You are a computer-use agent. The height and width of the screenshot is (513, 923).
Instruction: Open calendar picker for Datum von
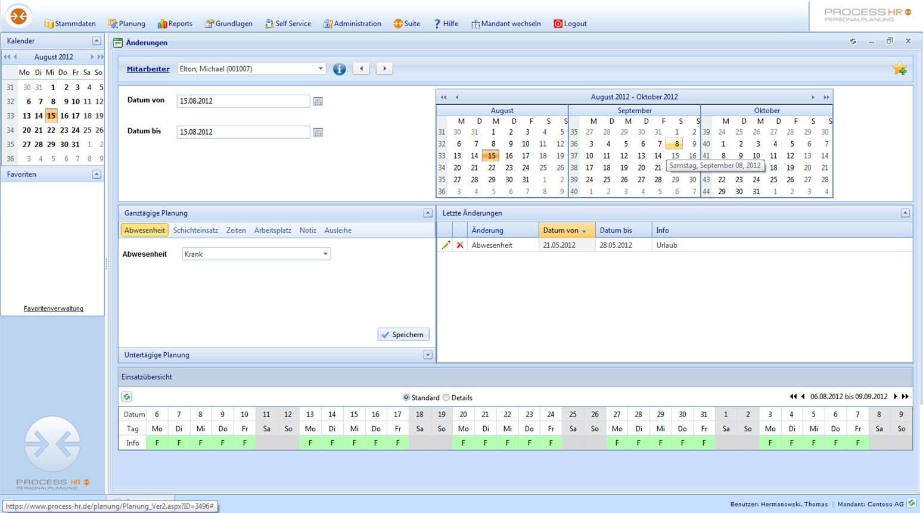318,101
